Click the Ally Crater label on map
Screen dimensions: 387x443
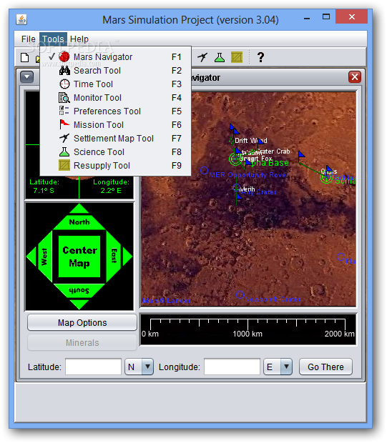pos(259,192)
